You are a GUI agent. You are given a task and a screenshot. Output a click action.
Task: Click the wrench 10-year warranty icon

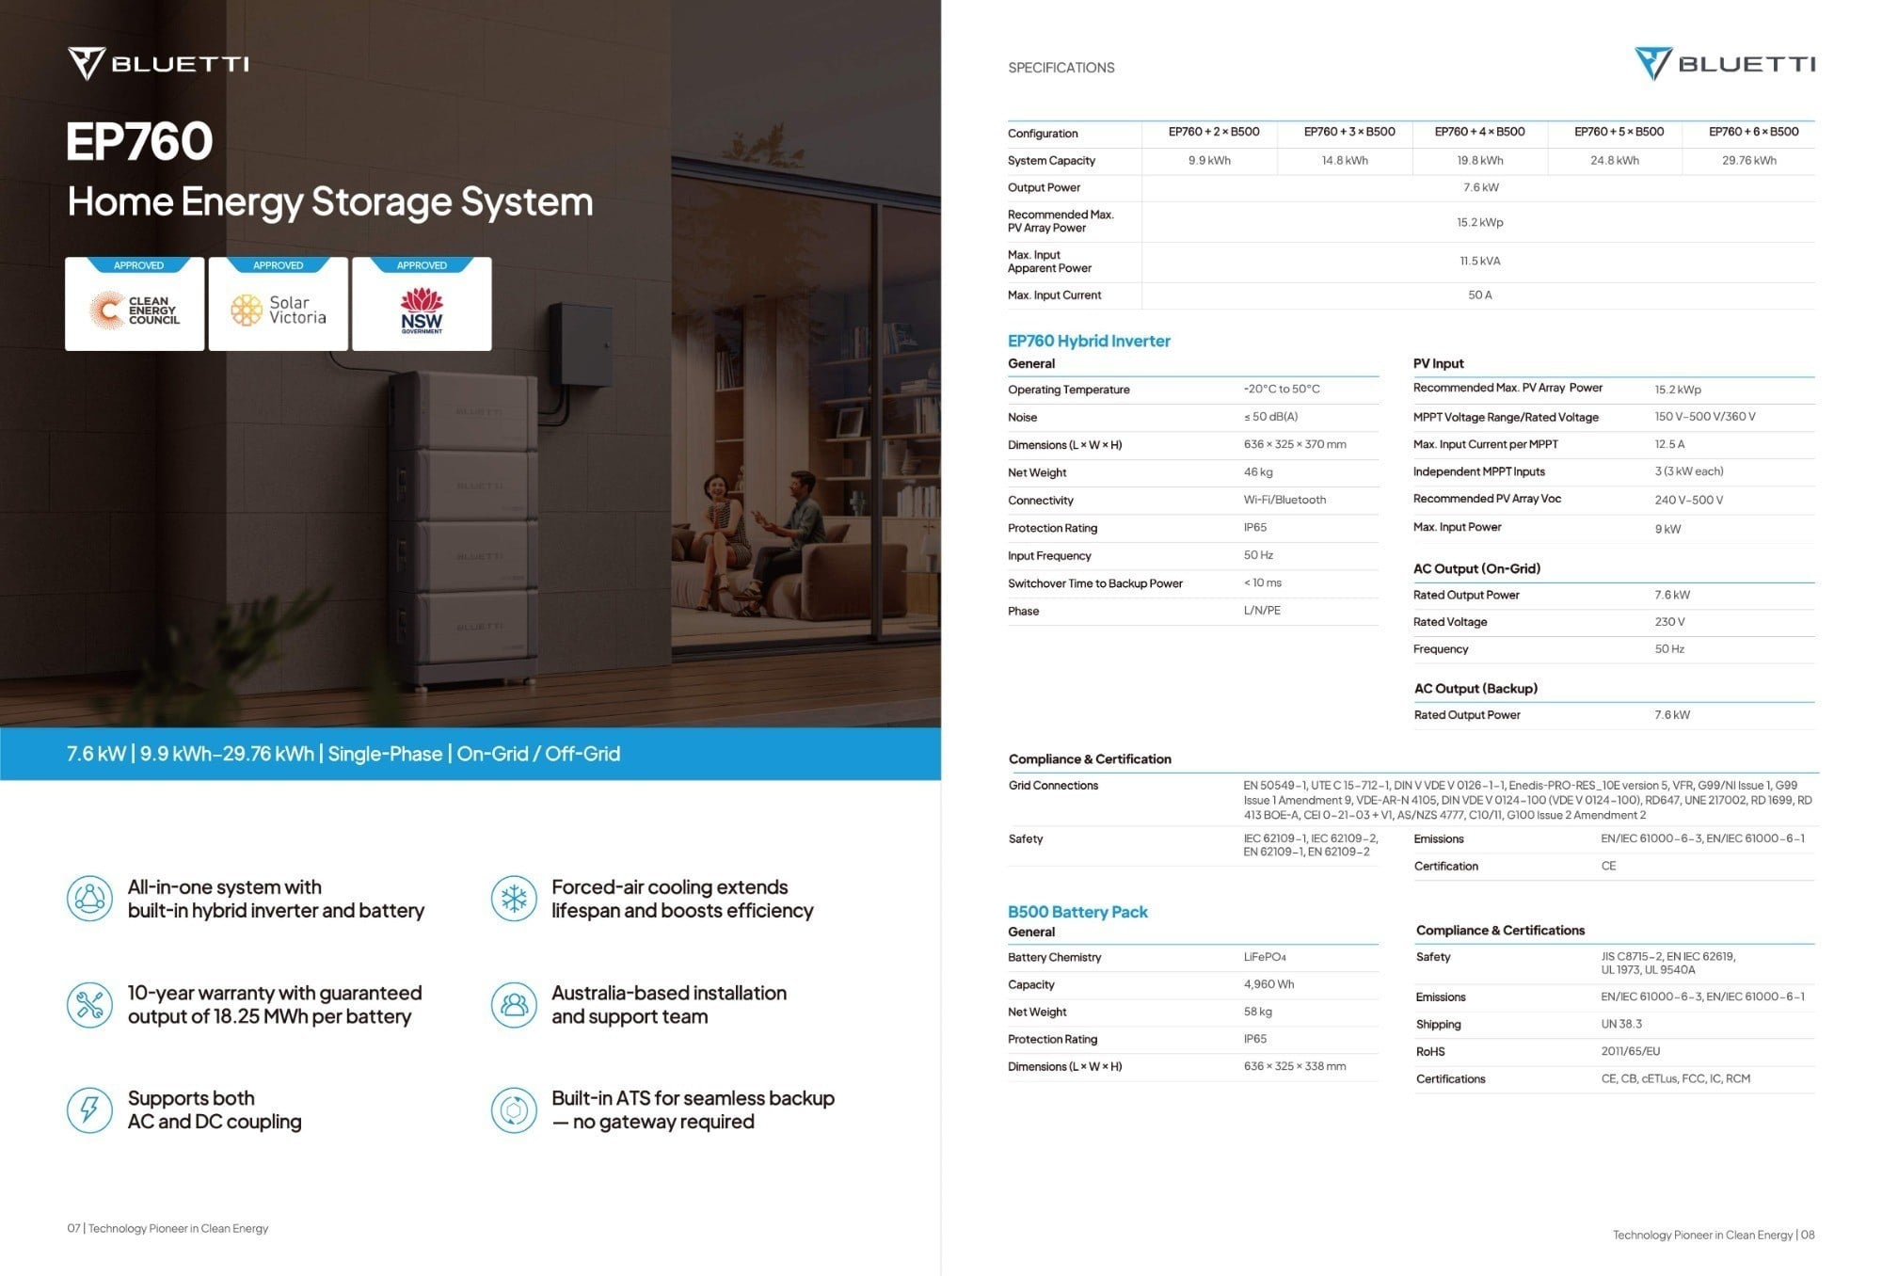(89, 1004)
